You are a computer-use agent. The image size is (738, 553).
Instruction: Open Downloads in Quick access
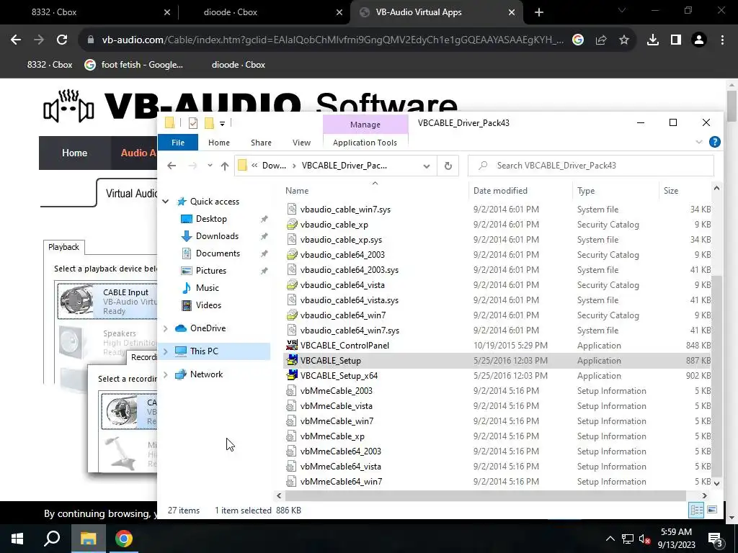217,236
